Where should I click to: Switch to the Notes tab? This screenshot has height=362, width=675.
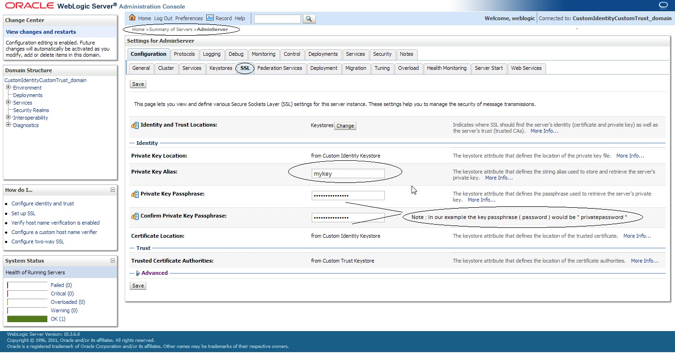click(x=407, y=54)
